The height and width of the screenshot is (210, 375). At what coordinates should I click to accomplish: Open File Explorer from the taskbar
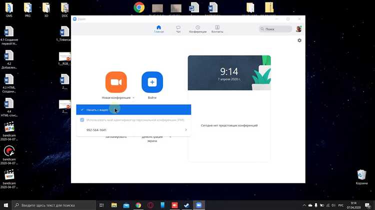[114, 205]
